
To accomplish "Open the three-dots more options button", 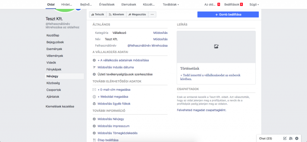I will [152, 14].
